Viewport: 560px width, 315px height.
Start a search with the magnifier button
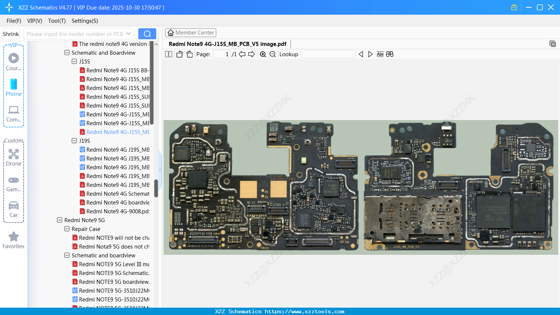pos(147,33)
